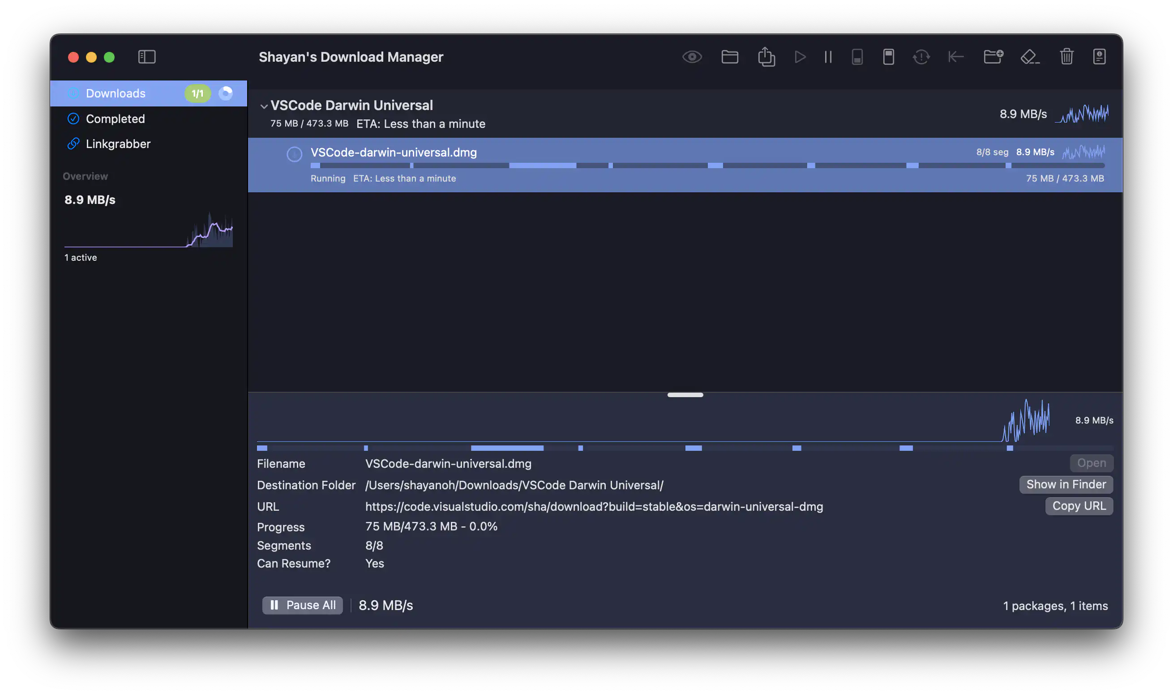
Task: Click the 'Yes' Can Resume value
Action: click(x=375, y=564)
